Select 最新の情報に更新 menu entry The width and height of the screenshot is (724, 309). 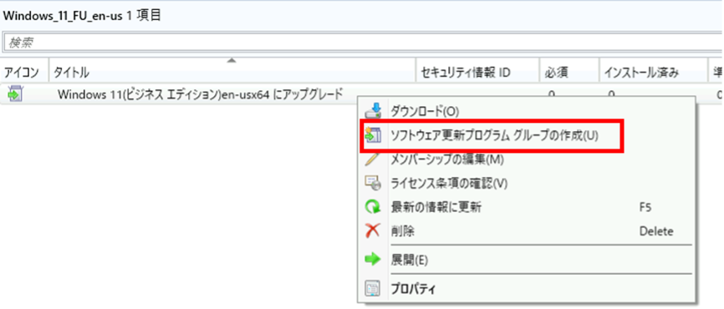pyautogui.click(x=527, y=208)
